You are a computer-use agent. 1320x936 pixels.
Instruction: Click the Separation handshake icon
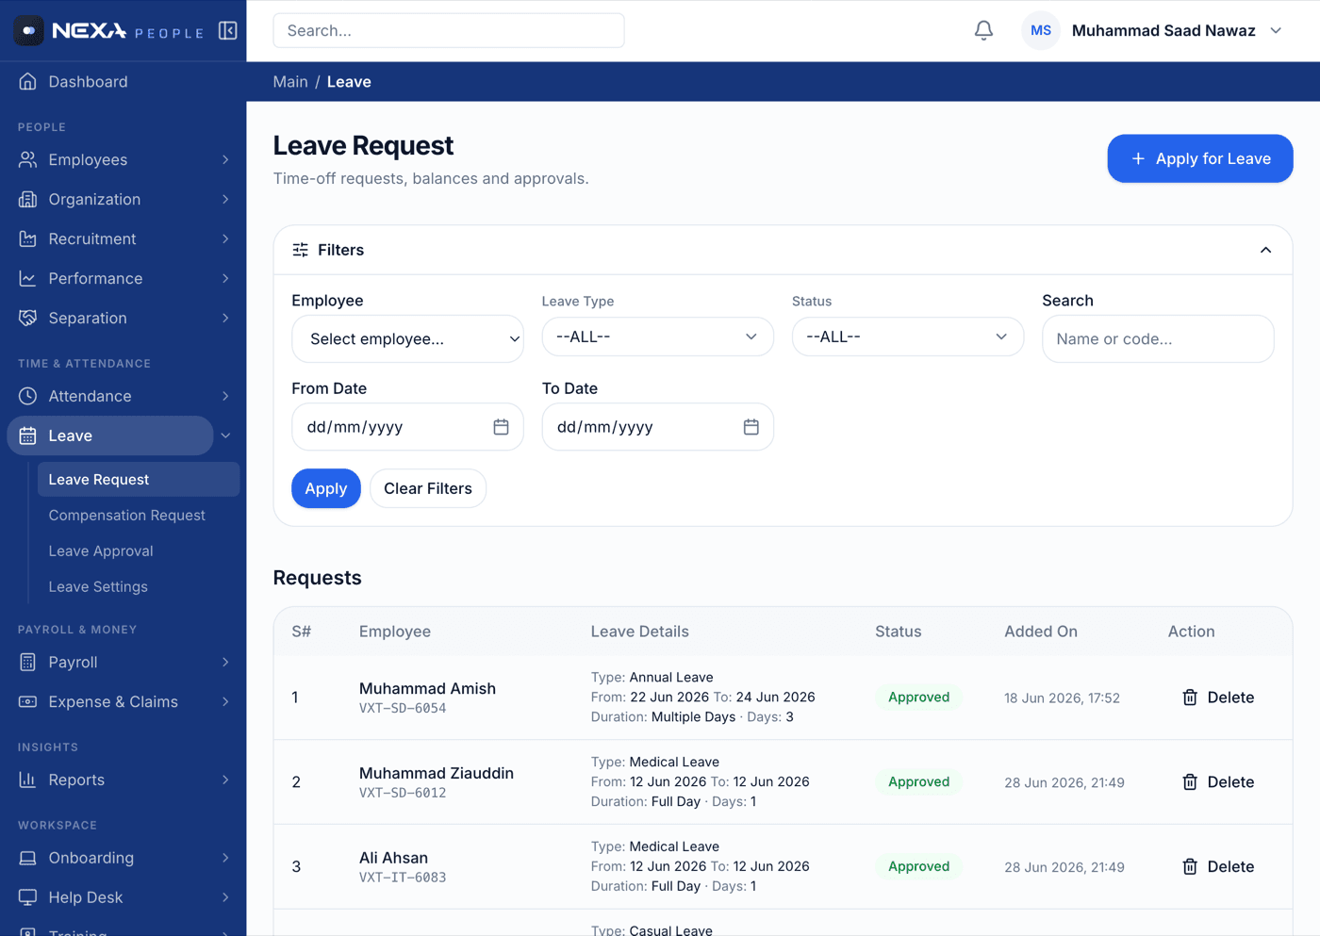click(28, 319)
